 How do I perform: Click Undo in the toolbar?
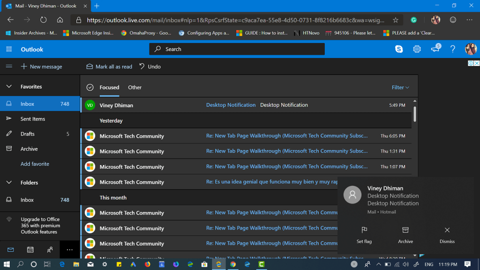pyautogui.click(x=150, y=67)
